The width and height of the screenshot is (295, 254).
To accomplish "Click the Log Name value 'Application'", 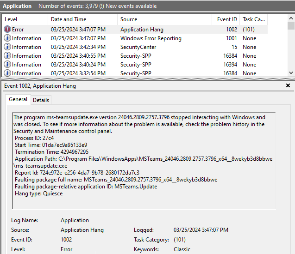I will (x=75, y=220).
